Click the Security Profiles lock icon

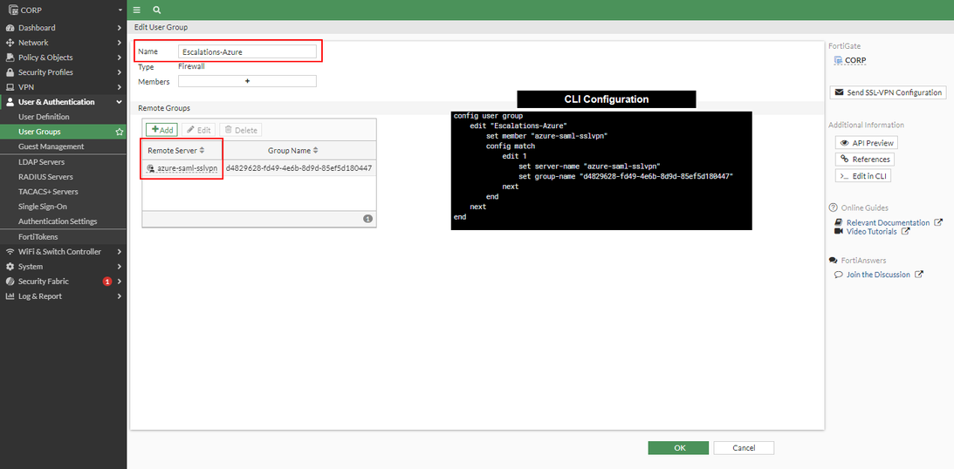[10, 72]
